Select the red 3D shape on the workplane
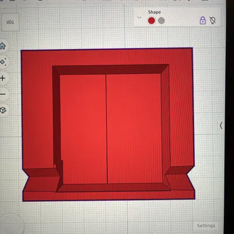This screenshot has height=234, width=234. 108,125
